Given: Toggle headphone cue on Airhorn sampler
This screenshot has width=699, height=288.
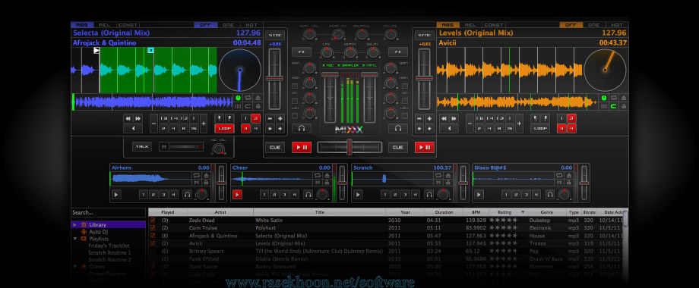Looking at the screenshot, I should (x=187, y=194).
